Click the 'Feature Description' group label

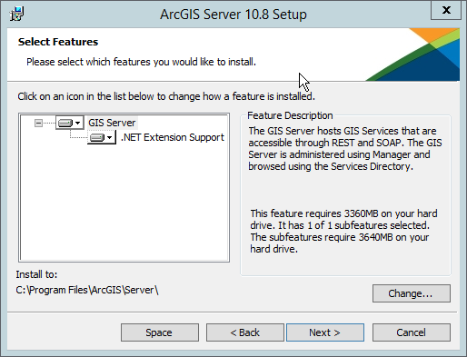(x=290, y=115)
